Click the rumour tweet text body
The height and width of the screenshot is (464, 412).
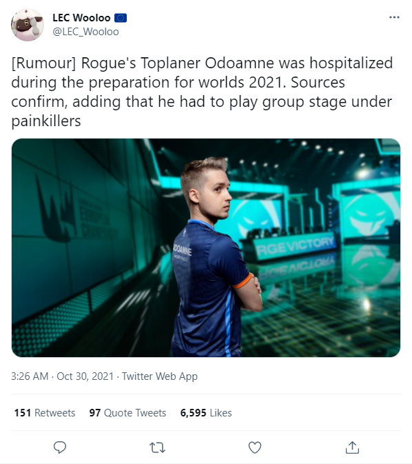pyautogui.click(x=202, y=92)
